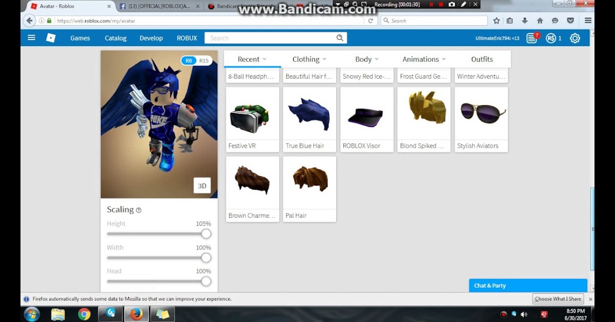Image resolution: width=615 pixels, height=322 pixels.
Task: Select the True Blue Hair item
Action: click(310, 120)
